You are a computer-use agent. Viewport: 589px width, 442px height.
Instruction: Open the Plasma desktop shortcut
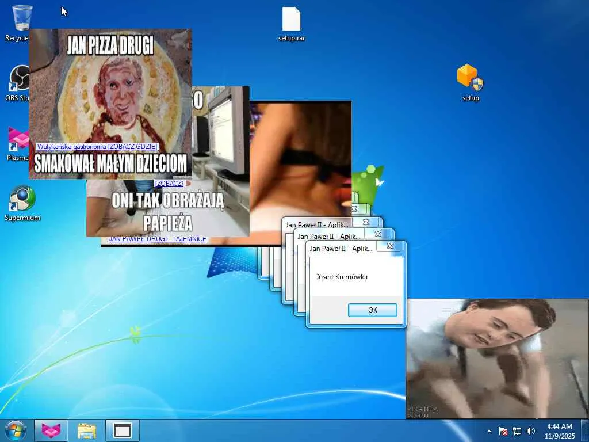[x=18, y=143]
